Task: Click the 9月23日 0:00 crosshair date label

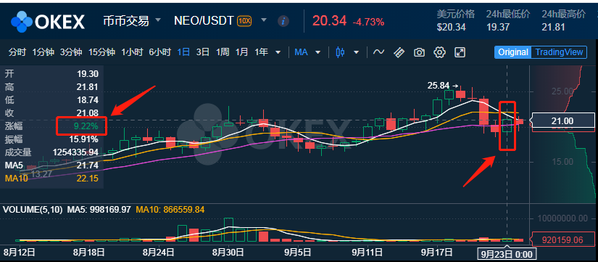Action: 507,254
